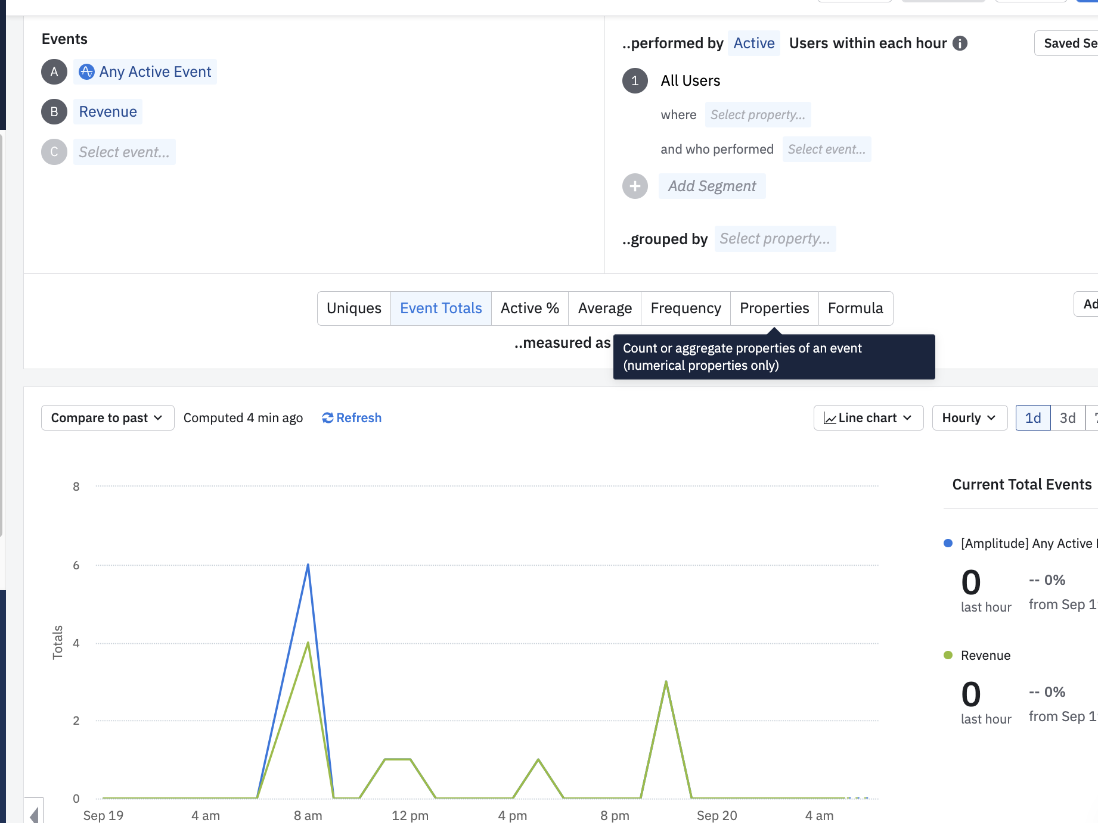Click the Revenue event chip
Screen dimensions: 1098x823
coord(108,112)
